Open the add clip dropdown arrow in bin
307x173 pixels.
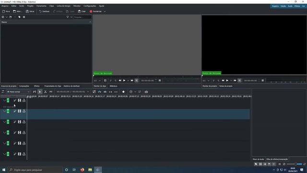(6, 17)
